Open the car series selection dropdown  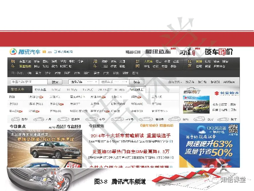click(x=114, y=82)
